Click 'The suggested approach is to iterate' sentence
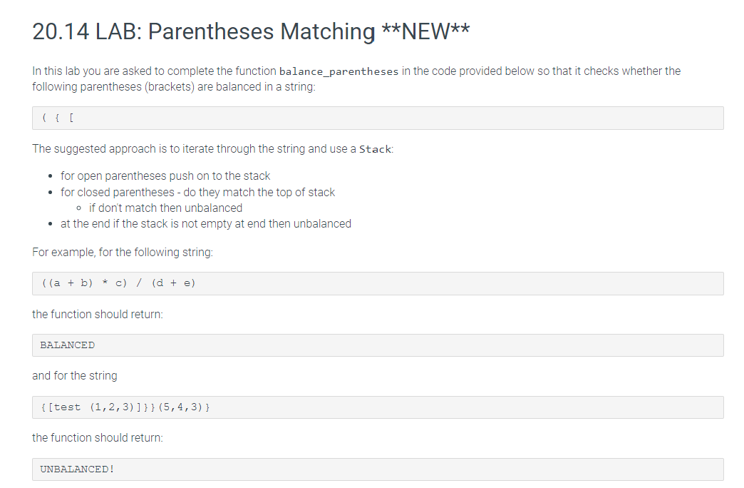Screen dimensions: 744x488 coord(212,149)
